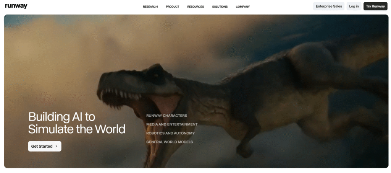Expand the Product navigation menu

[172, 7]
